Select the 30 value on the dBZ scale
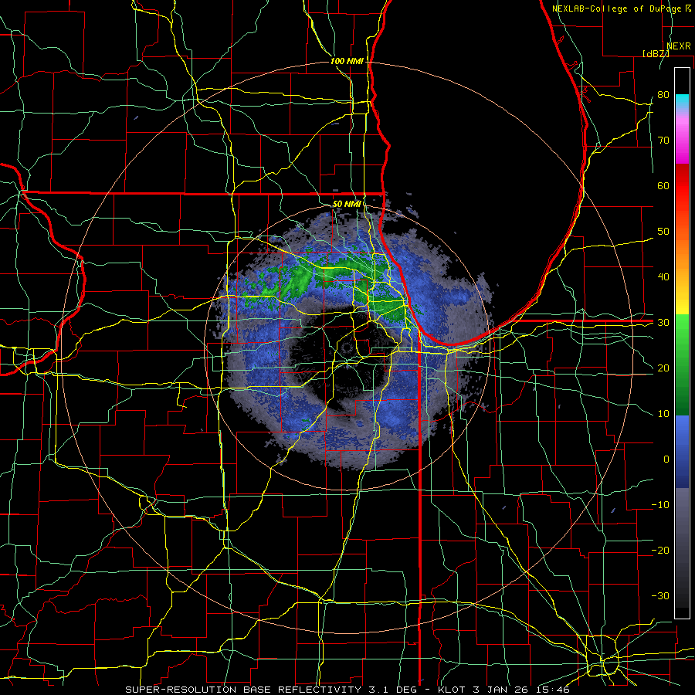This screenshot has width=695, height=695. click(663, 322)
